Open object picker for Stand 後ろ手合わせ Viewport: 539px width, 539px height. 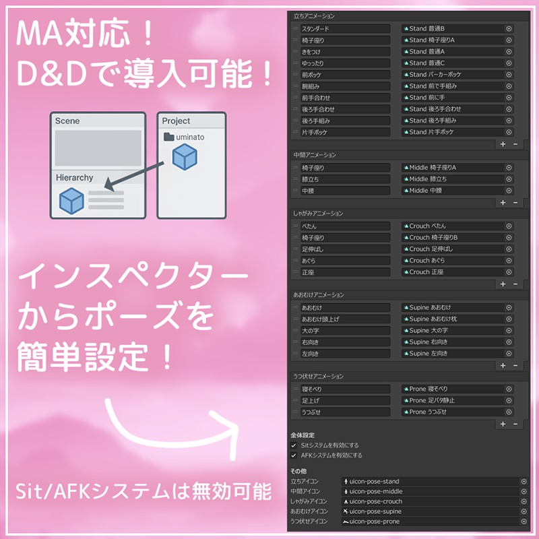coord(509,109)
